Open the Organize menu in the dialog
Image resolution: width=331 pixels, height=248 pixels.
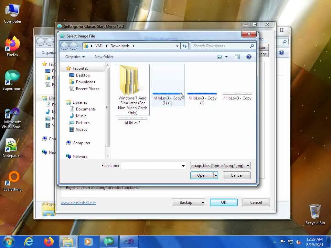click(75, 57)
